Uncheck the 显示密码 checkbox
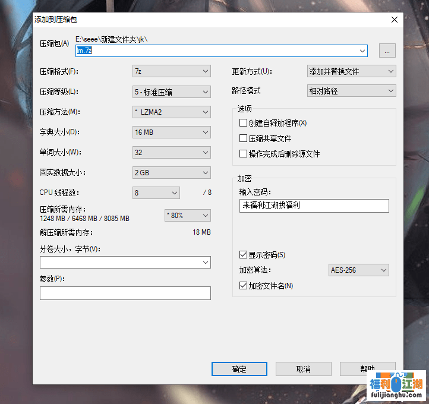429x404 pixels. [243, 255]
